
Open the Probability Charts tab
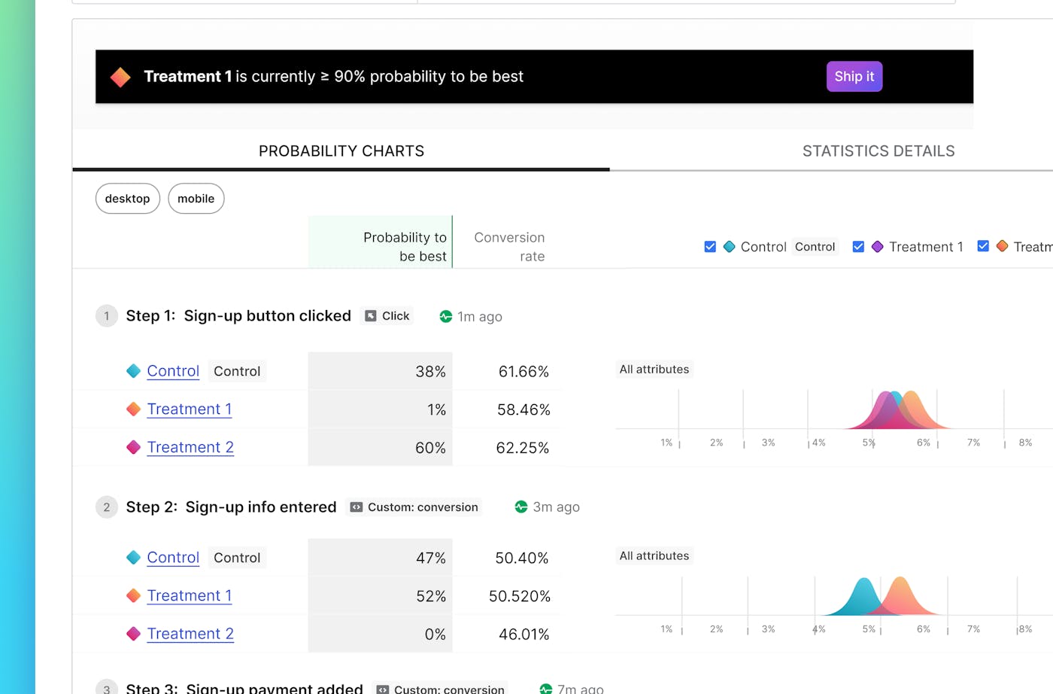coord(341,151)
